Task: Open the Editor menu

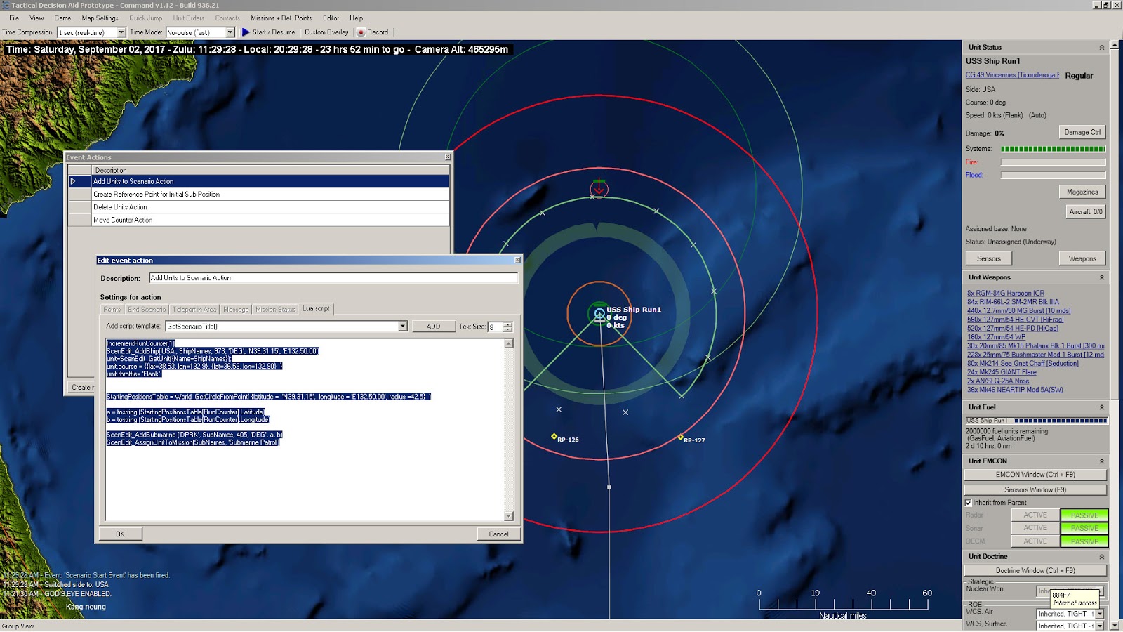Action: pos(331,18)
